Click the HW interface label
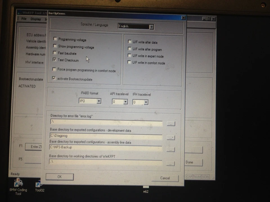 tap(34, 62)
